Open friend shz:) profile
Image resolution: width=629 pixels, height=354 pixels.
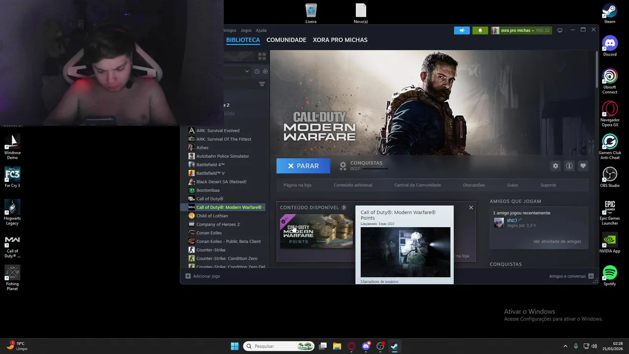click(x=512, y=220)
